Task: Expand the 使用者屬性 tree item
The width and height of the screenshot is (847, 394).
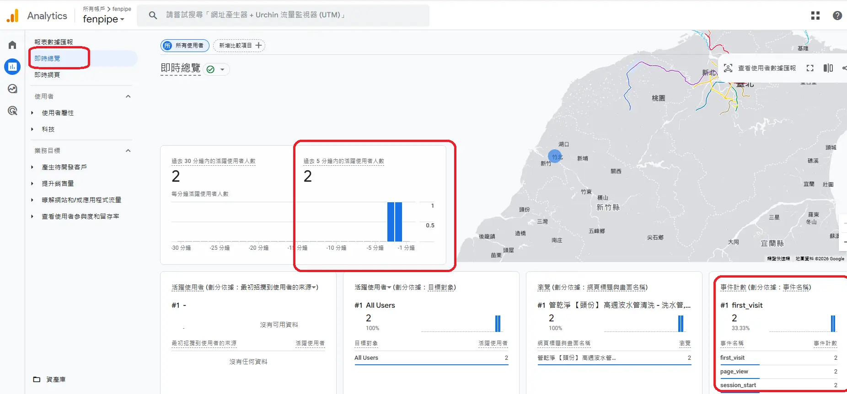Action: point(32,113)
